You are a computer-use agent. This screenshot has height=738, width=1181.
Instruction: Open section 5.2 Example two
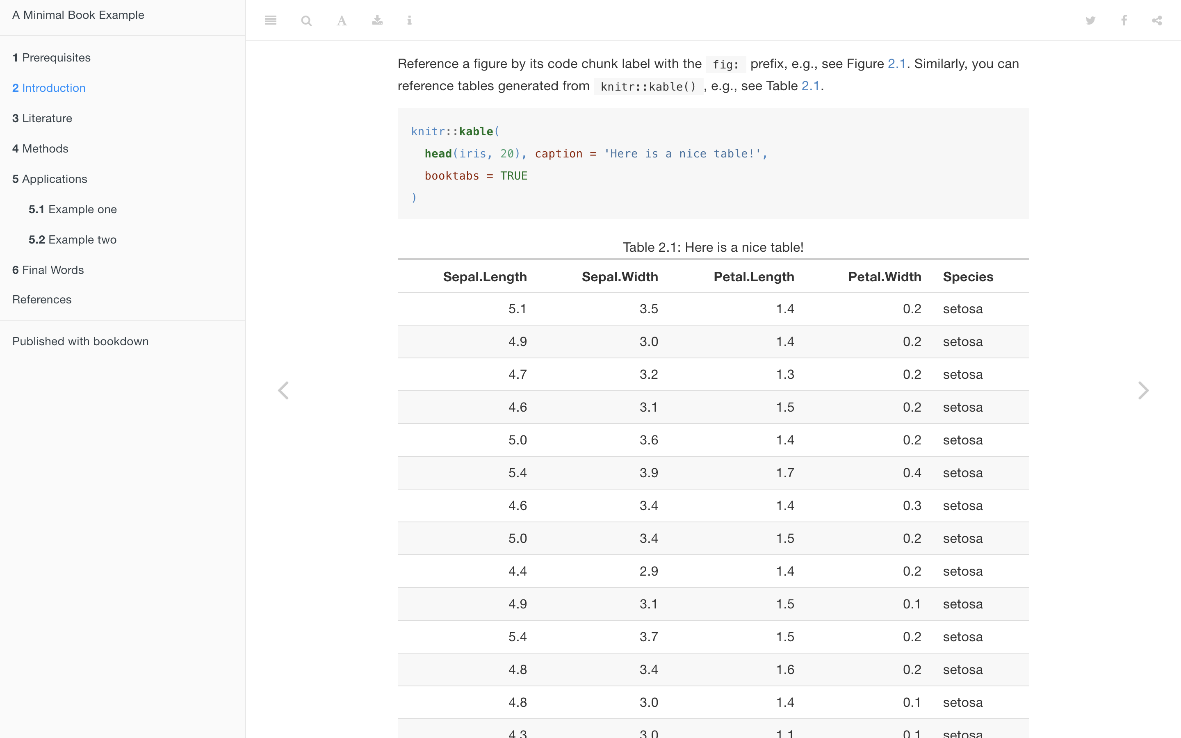pos(72,239)
